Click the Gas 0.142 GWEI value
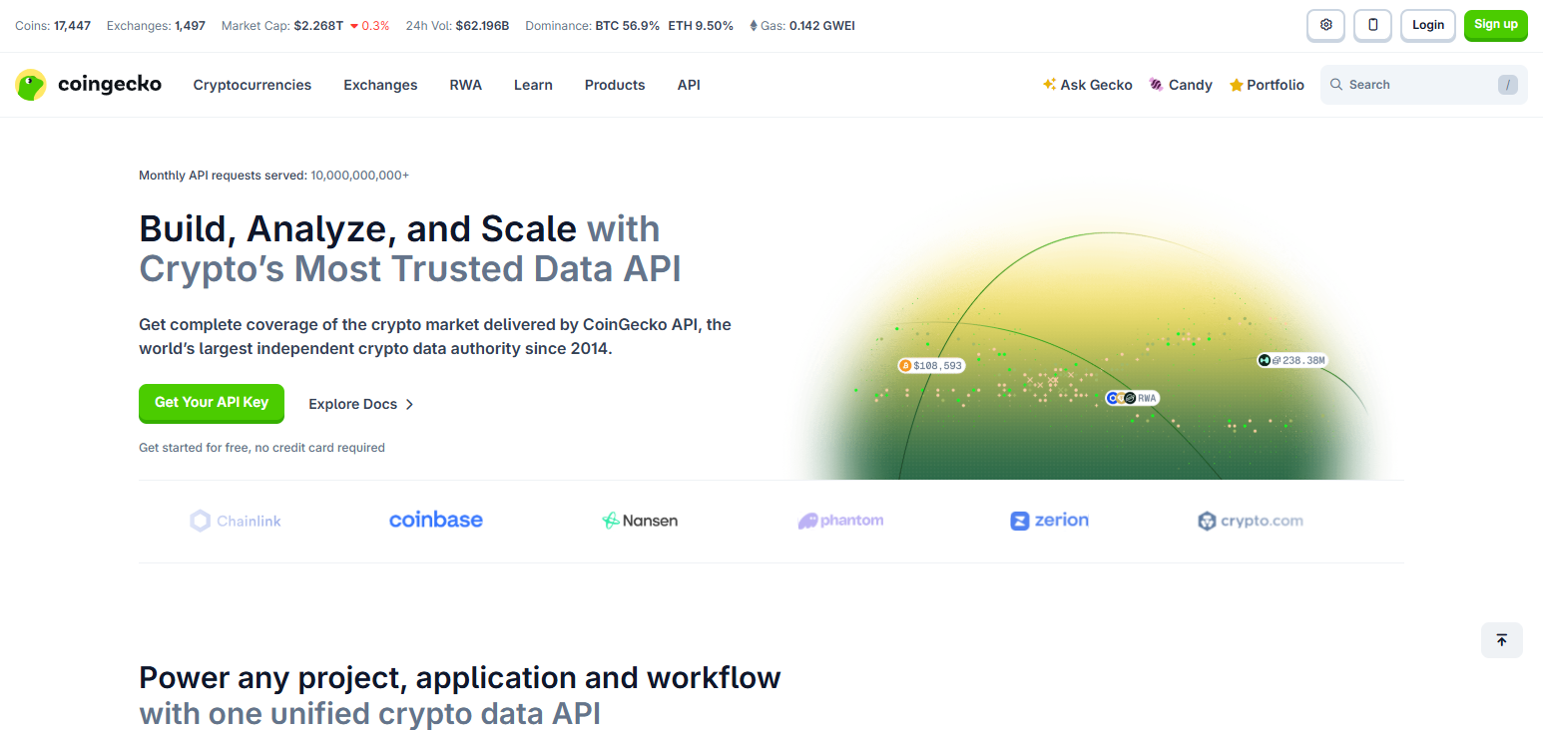The width and height of the screenshot is (1543, 730). [x=822, y=26]
